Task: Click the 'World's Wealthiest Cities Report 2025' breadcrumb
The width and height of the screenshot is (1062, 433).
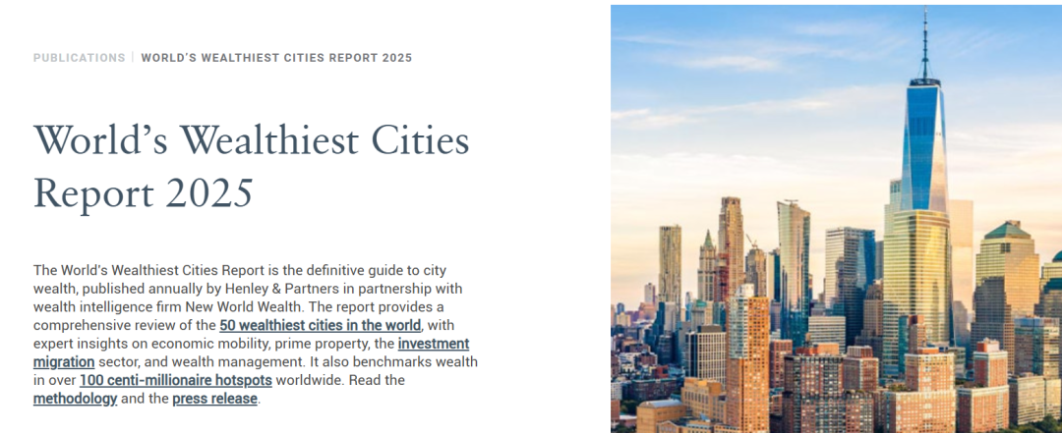Action: pyautogui.click(x=276, y=58)
